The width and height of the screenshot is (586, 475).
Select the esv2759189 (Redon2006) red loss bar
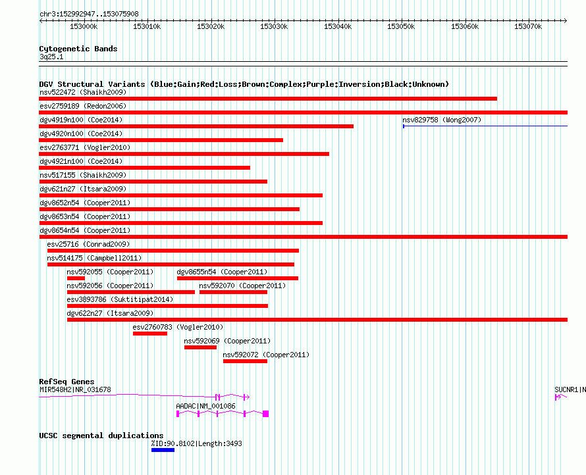303,113
